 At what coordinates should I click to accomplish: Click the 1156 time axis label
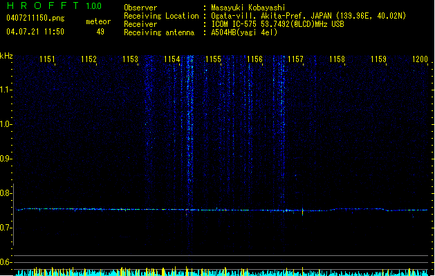(x=254, y=59)
